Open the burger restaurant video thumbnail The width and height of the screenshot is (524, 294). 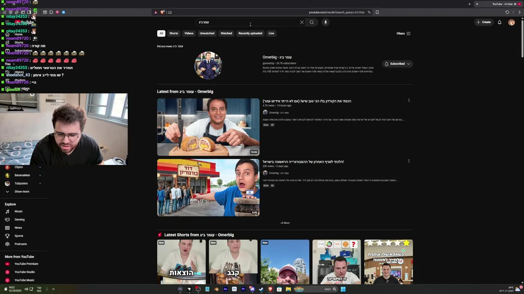click(x=208, y=187)
